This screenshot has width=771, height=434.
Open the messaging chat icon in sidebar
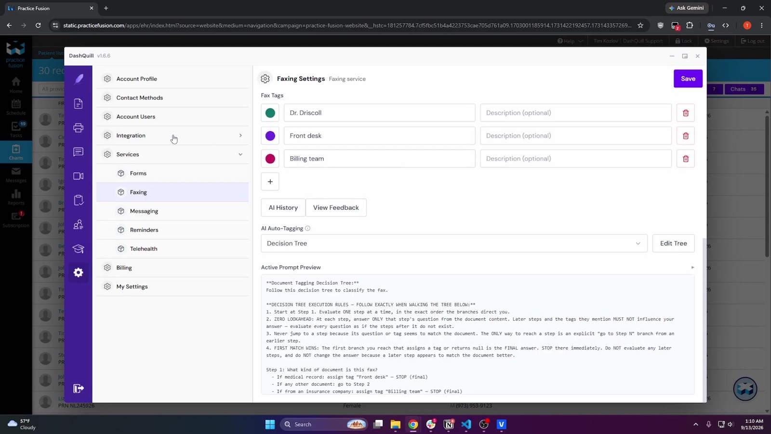pyautogui.click(x=79, y=152)
